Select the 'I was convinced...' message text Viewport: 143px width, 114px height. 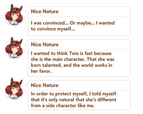(x=73, y=26)
